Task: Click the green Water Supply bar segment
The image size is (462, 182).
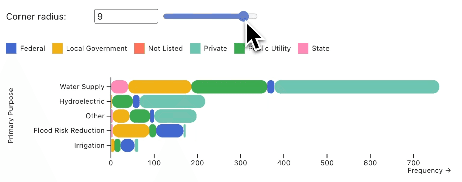Action: pyautogui.click(x=229, y=87)
